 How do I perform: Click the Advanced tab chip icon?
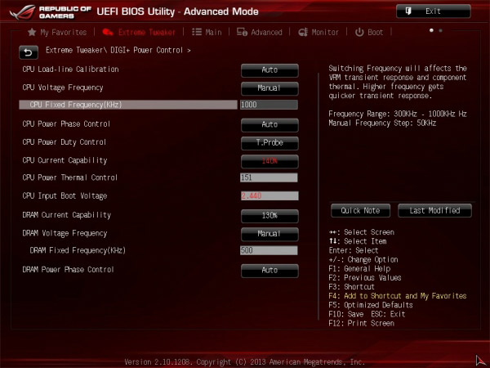click(x=242, y=32)
